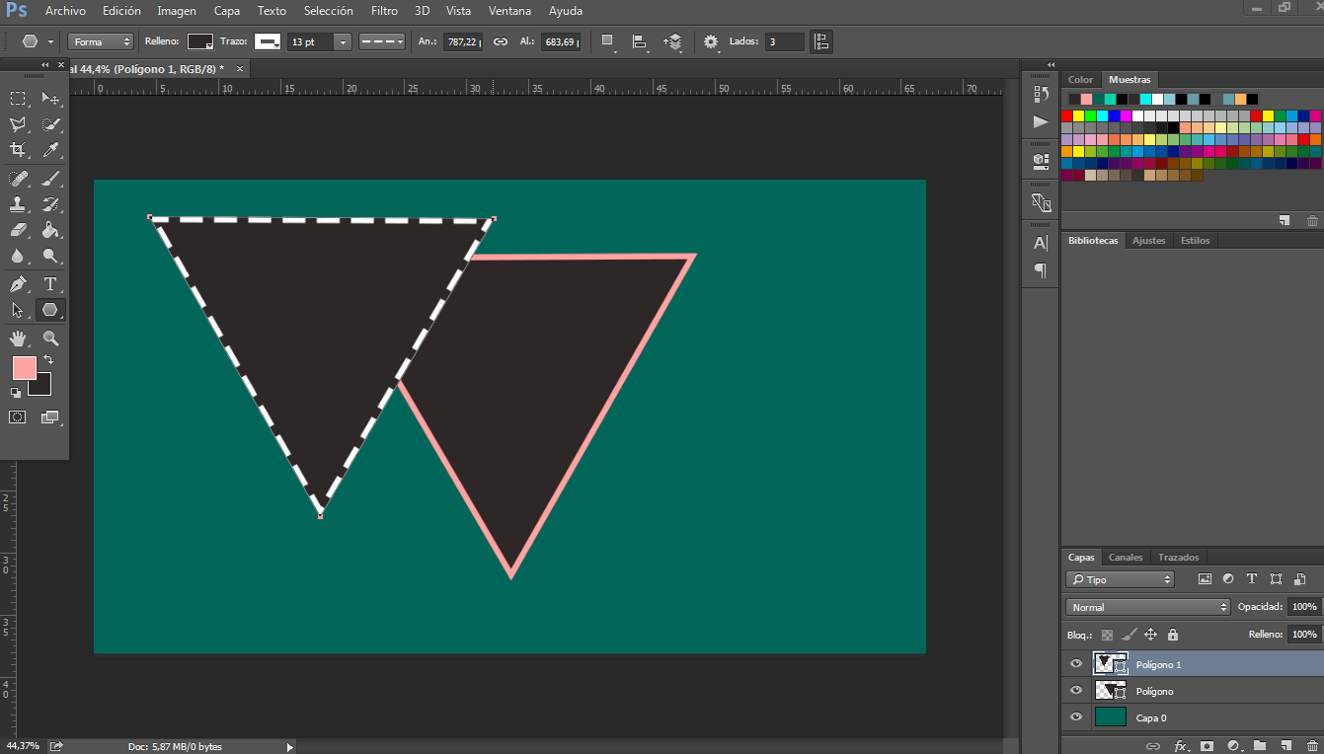Toggle the width-height link icon

tap(501, 41)
